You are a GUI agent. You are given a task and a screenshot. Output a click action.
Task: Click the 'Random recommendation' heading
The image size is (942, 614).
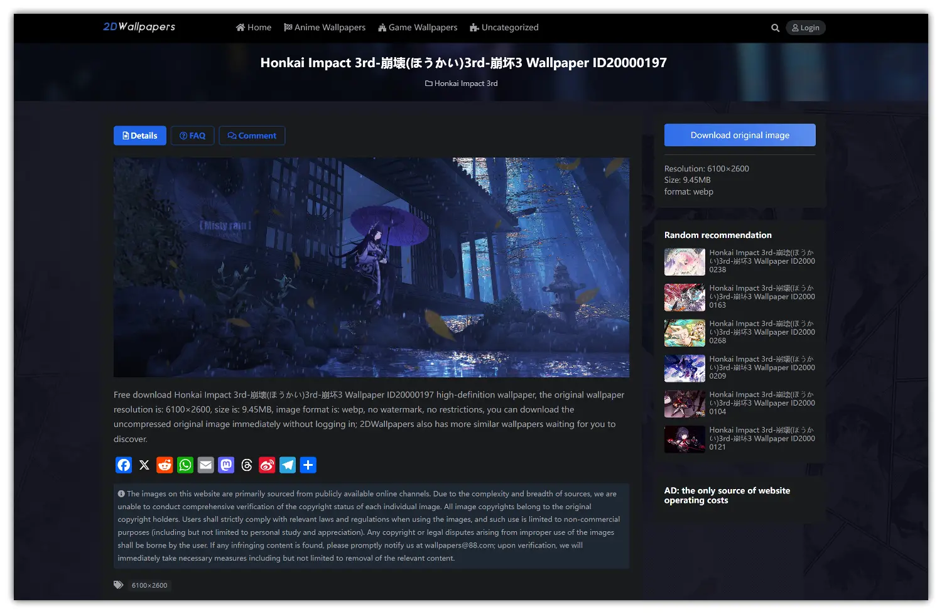click(x=718, y=235)
